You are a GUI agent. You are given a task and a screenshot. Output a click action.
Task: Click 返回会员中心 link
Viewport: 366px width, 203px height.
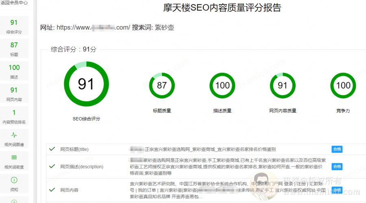coord(14,3)
